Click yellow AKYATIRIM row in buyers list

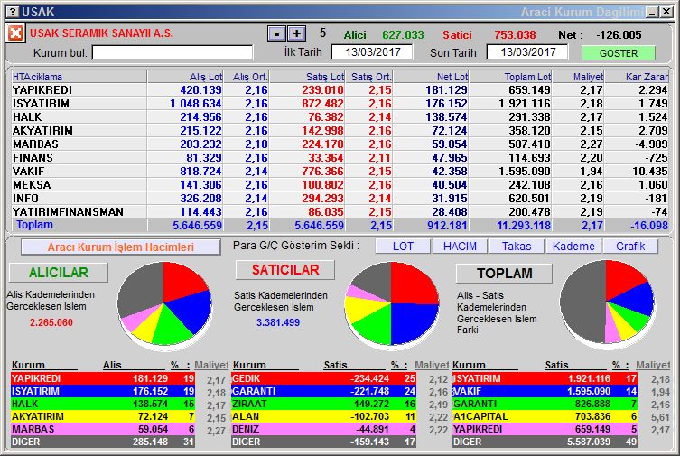coord(103,416)
